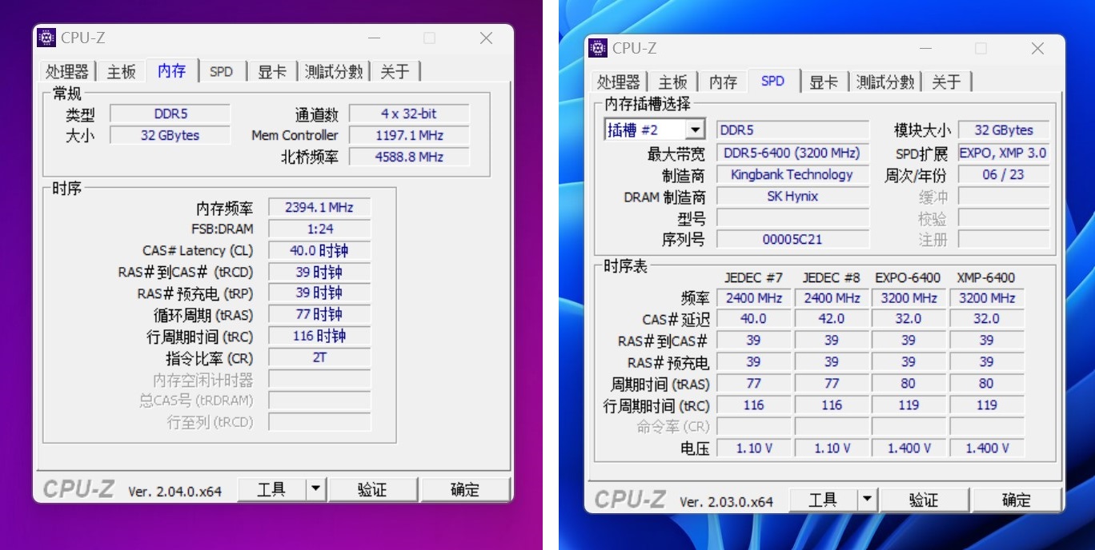This screenshot has height=550, width=1095.
Task: Select the 测试分数 tab in left window
Action: point(333,71)
